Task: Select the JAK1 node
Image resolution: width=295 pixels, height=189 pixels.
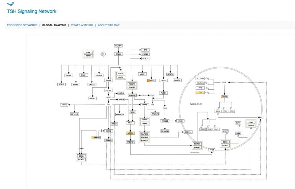Action: 143,74
